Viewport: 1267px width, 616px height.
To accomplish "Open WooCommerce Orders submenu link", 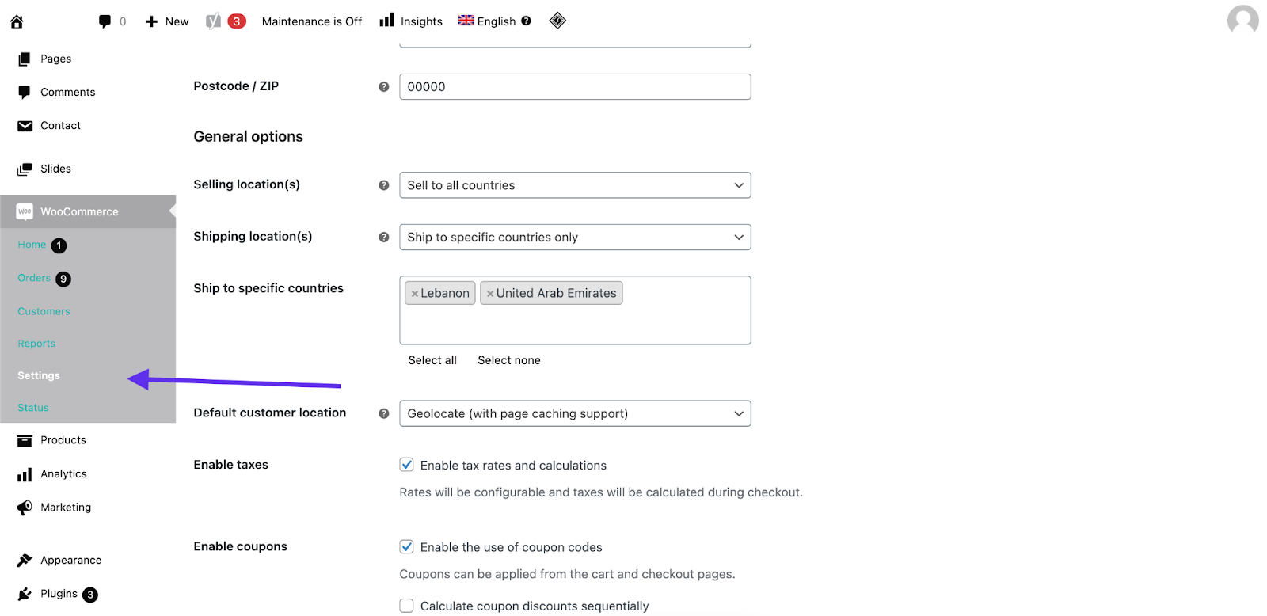I will coord(34,278).
